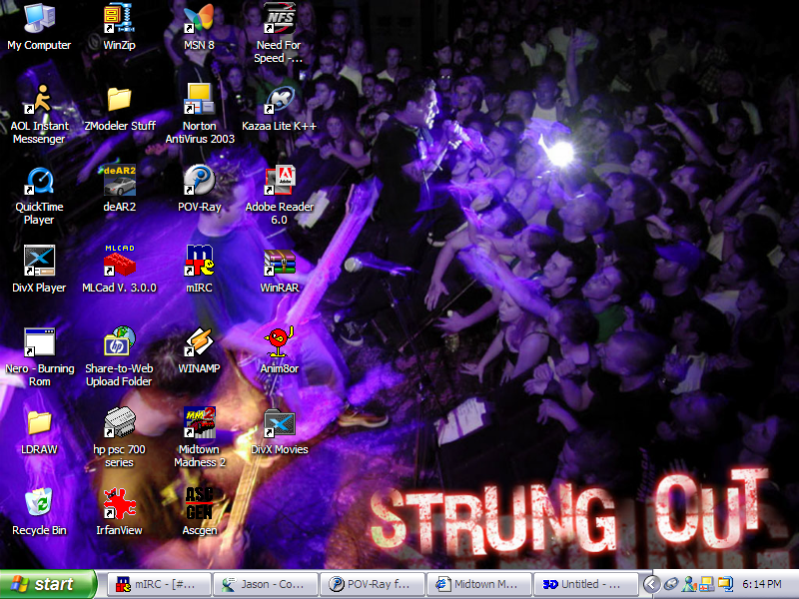Screen dimensions: 799x599
Task: Launch MSN 8 from the desktop
Action: click(x=199, y=18)
